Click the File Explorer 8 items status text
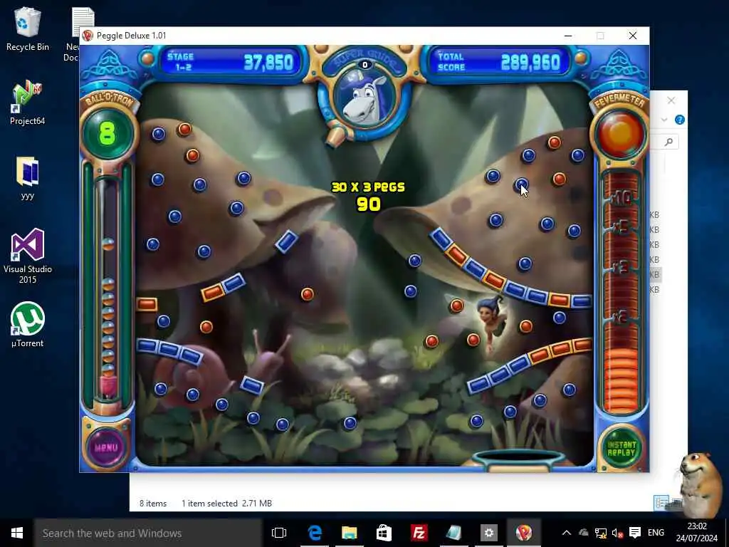 153,504
